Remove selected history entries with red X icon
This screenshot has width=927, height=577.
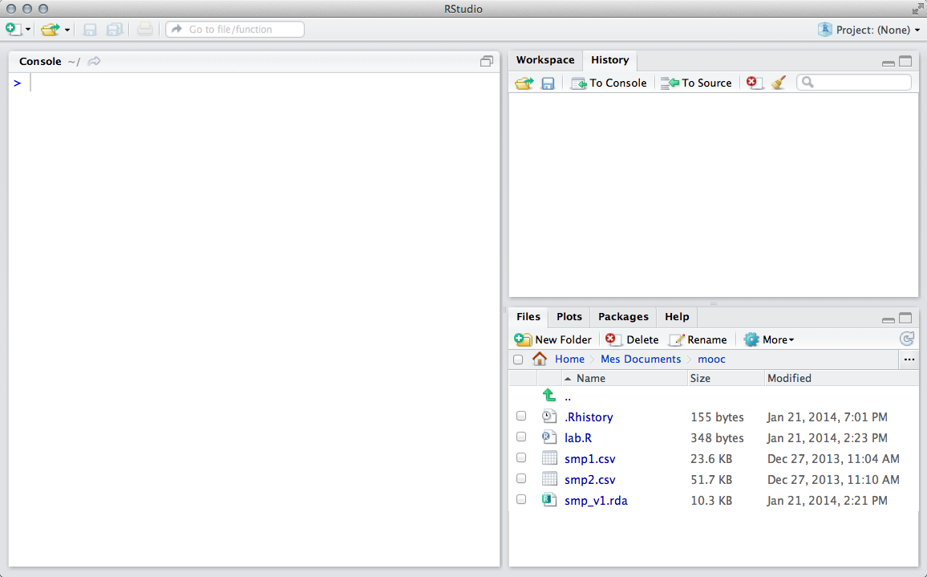pyautogui.click(x=754, y=83)
